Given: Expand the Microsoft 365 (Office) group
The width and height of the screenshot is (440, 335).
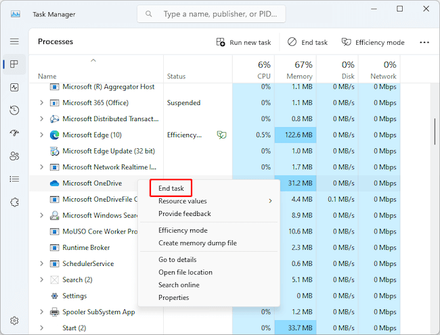Looking at the screenshot, I should (x=41, y=103).
